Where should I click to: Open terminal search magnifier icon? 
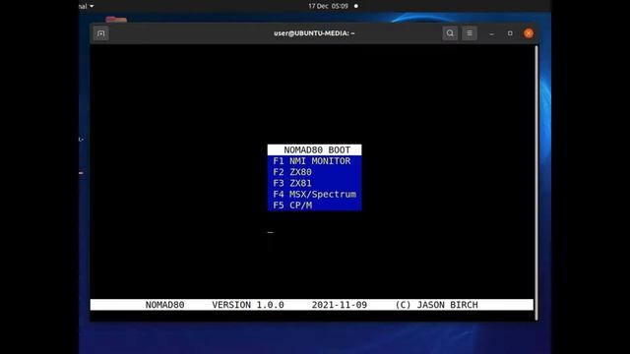[450, 33]
